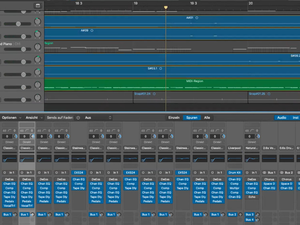Screen dimensions: 300x225
Task: Click the Bus 1 send knob on first channel
Action: pos(15,215)
